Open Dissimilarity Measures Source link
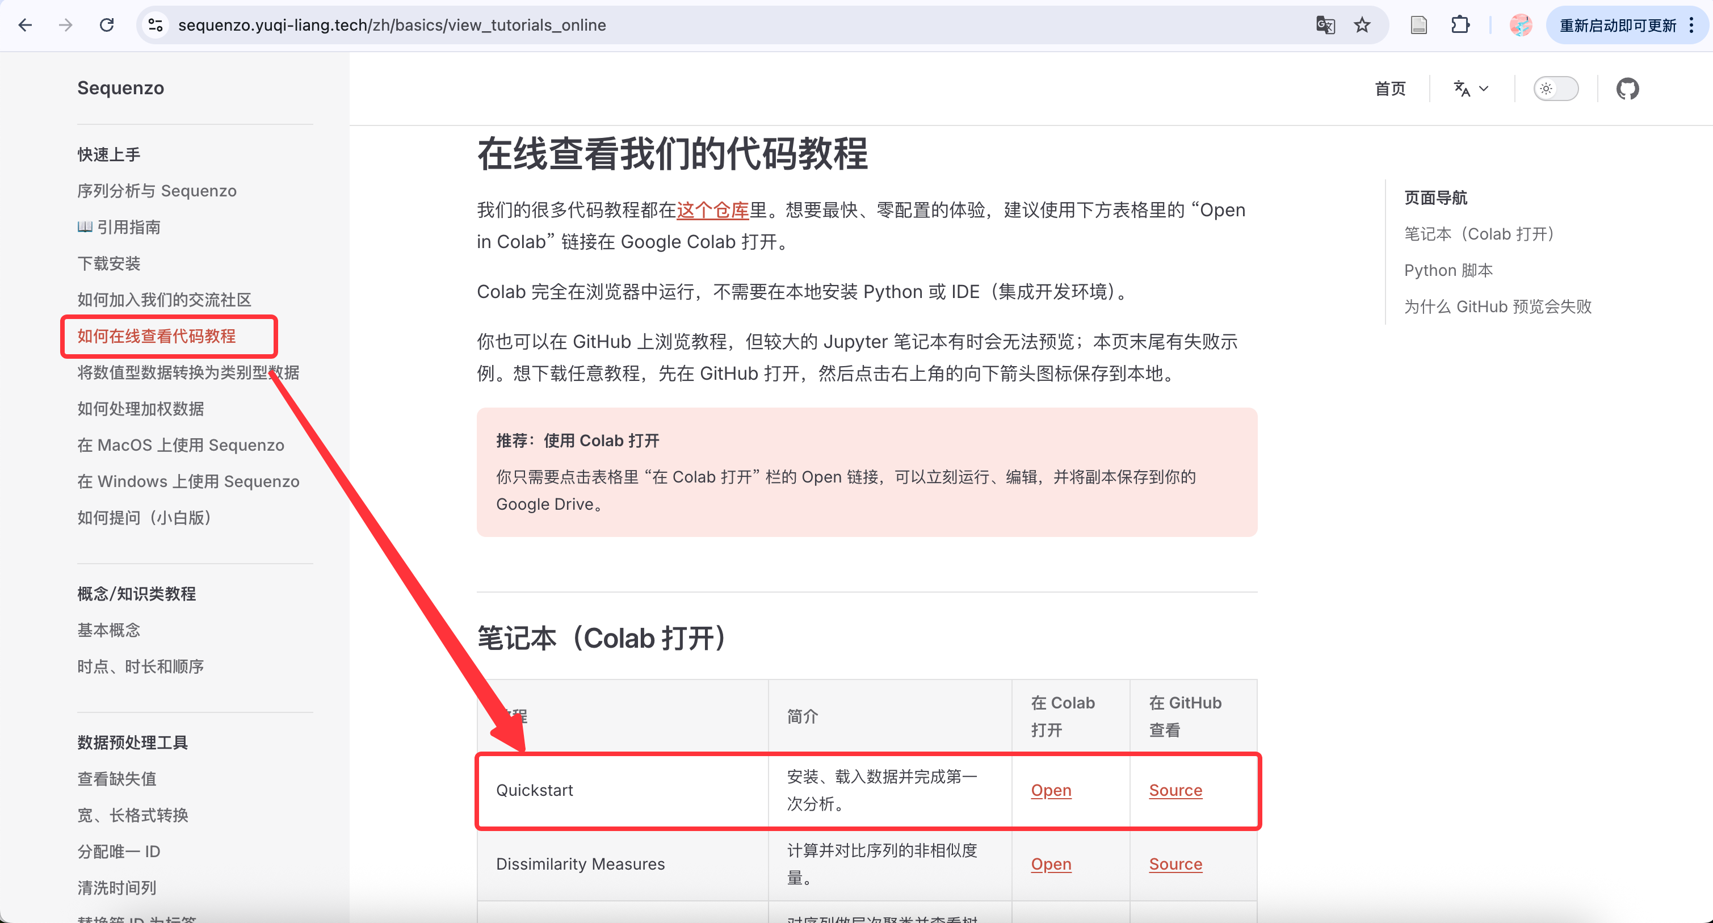 pyautogui.click(x=1175, y=864)
